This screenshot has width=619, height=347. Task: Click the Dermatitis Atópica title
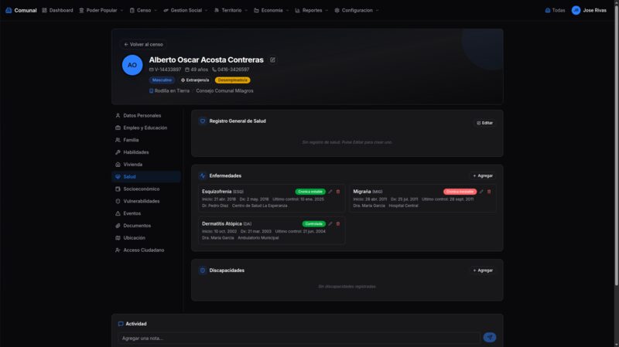pyautogui.click(x=222, y=224)
